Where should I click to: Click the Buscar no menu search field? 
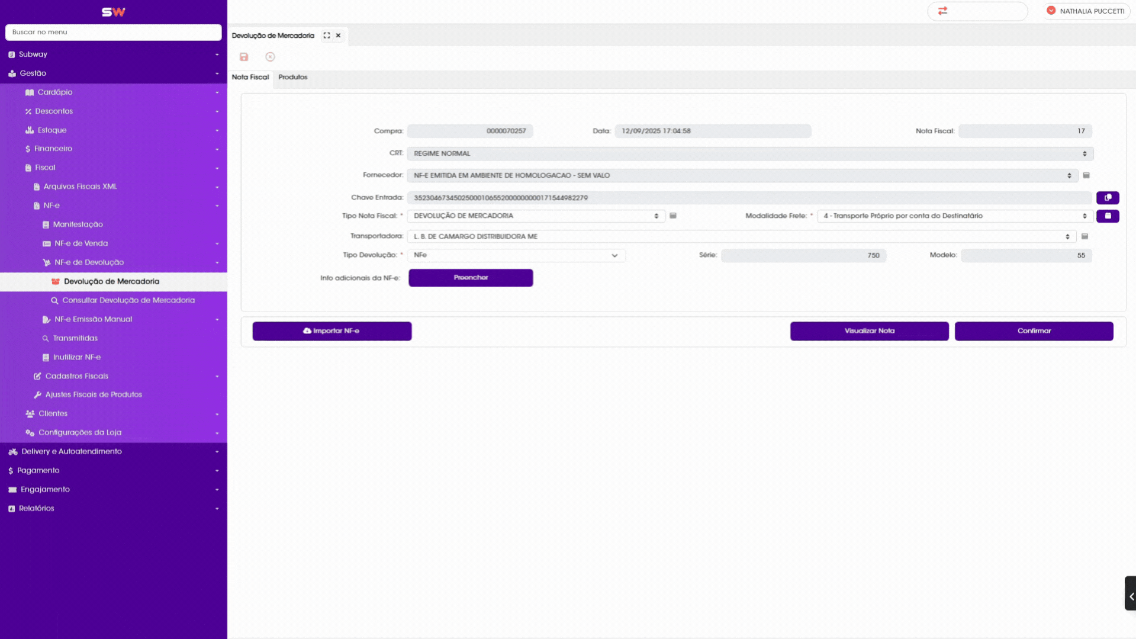coord(114,32)
